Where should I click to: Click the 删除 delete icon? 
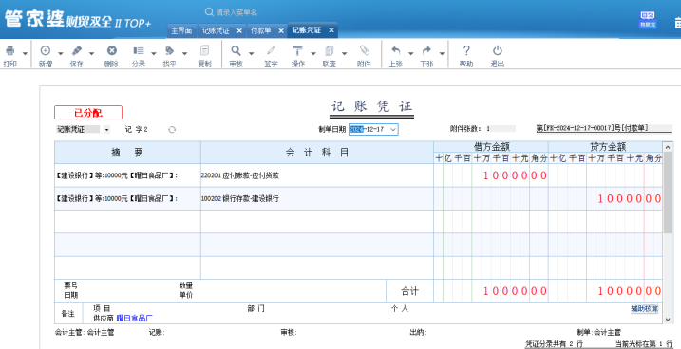tap(112, 50)
